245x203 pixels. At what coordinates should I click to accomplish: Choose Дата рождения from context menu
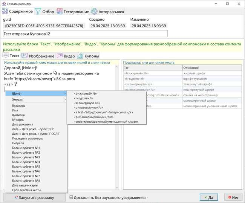22,125
